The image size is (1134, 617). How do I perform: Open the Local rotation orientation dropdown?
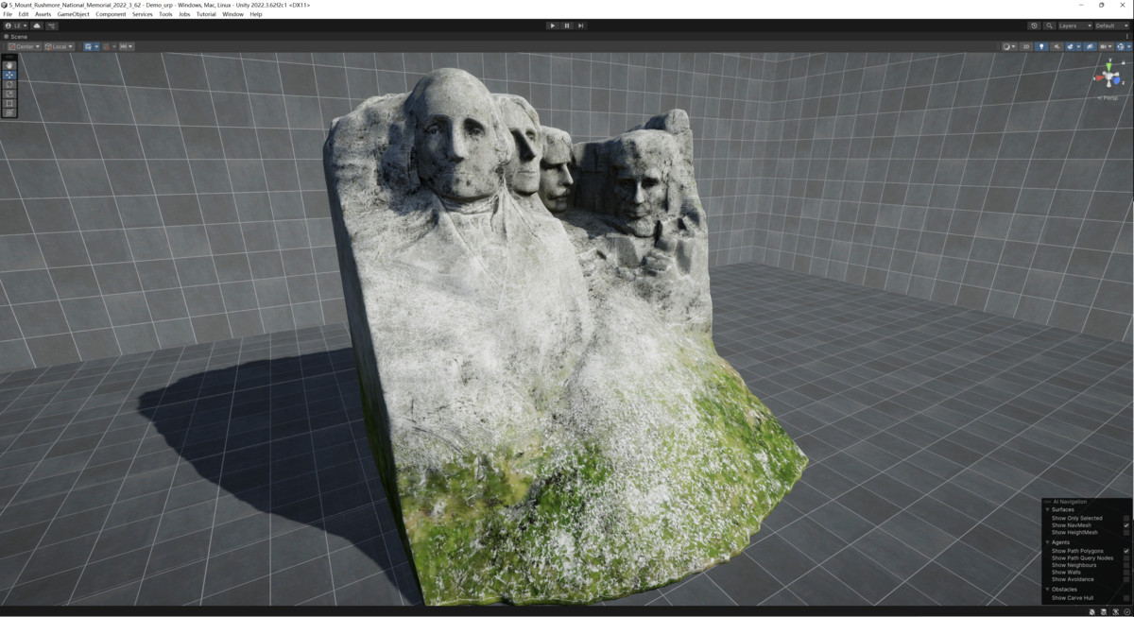(59, 45)
